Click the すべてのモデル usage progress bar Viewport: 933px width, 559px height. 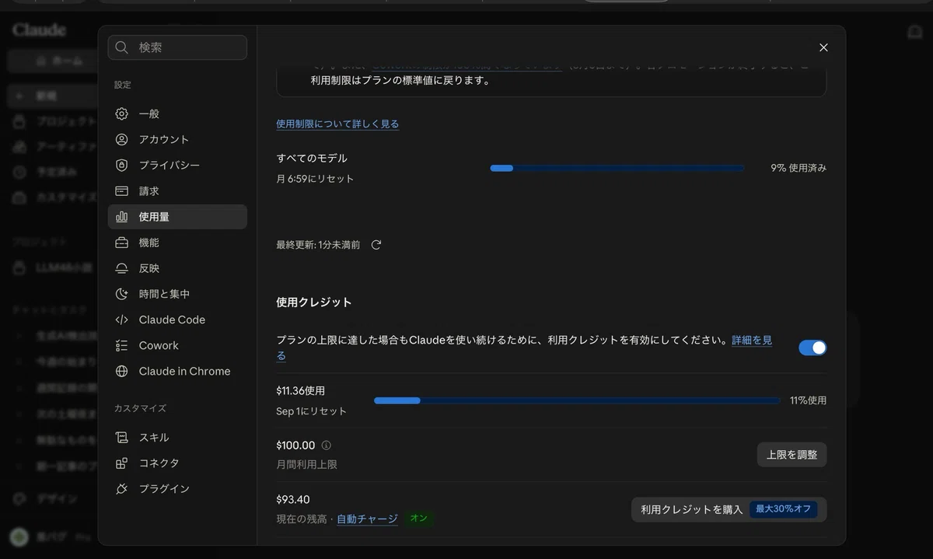pos(617,168)
